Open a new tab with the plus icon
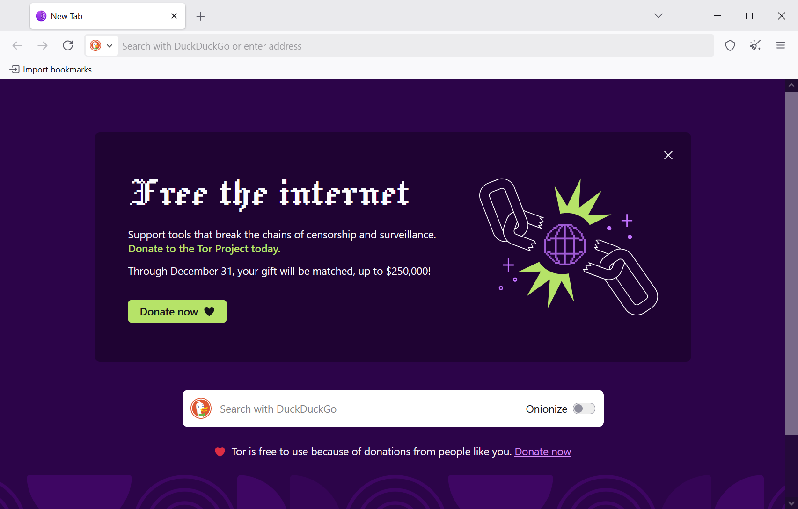The image size is (798, 509). 200,16
